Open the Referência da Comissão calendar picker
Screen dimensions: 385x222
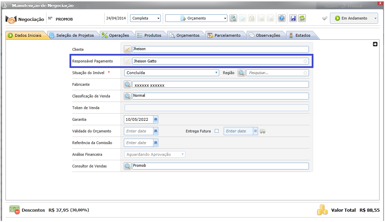tap(156, 143)
